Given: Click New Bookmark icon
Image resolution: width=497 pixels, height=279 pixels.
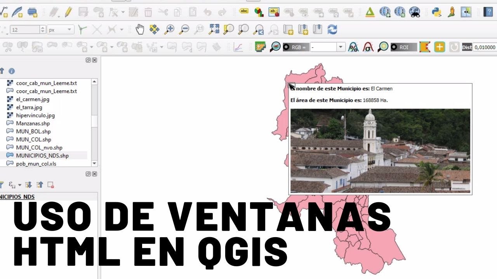Looking at the screenshot, I should coord(303,29).
